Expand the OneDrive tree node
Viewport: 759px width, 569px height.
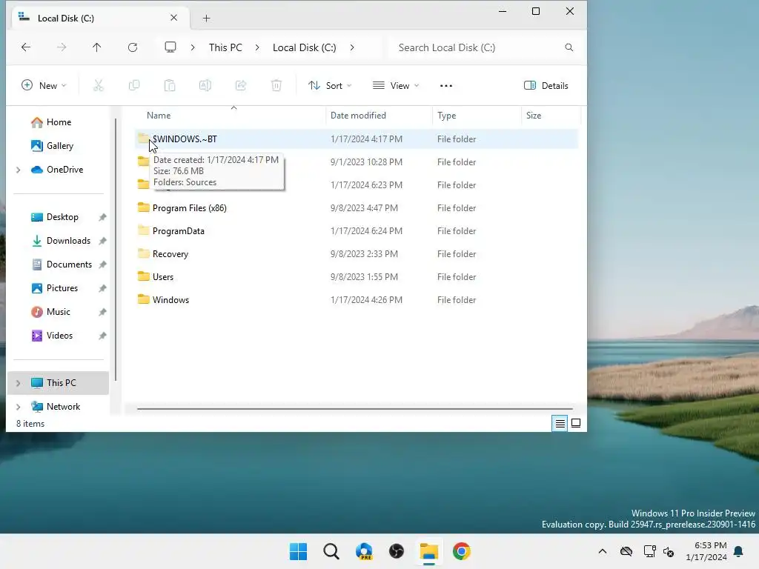[x=19, y=170]
